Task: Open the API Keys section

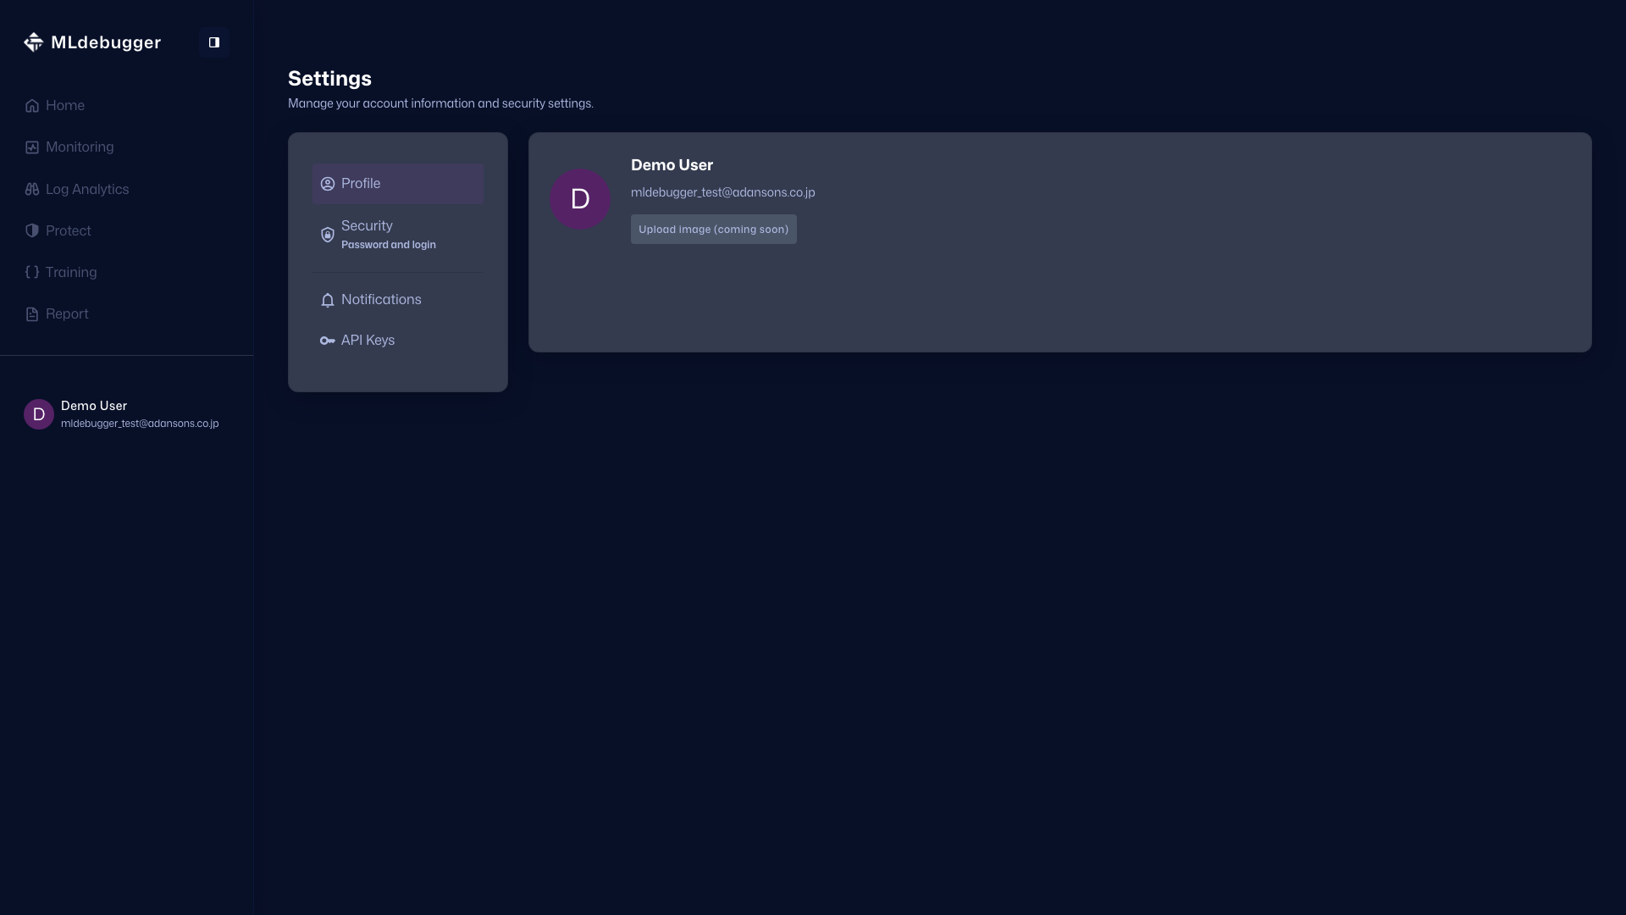Action: pyautogui.click(x=368, y=341)
